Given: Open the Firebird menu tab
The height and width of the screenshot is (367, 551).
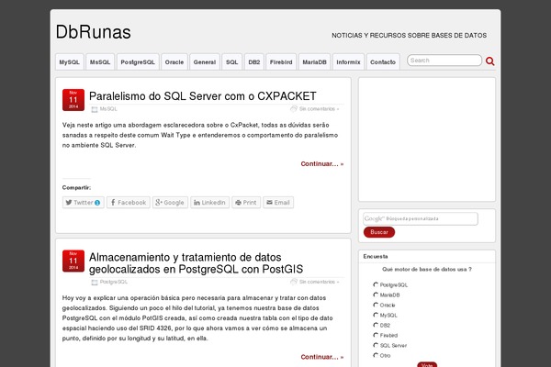Looking at the screenshot, I should [x=281, y=61].
